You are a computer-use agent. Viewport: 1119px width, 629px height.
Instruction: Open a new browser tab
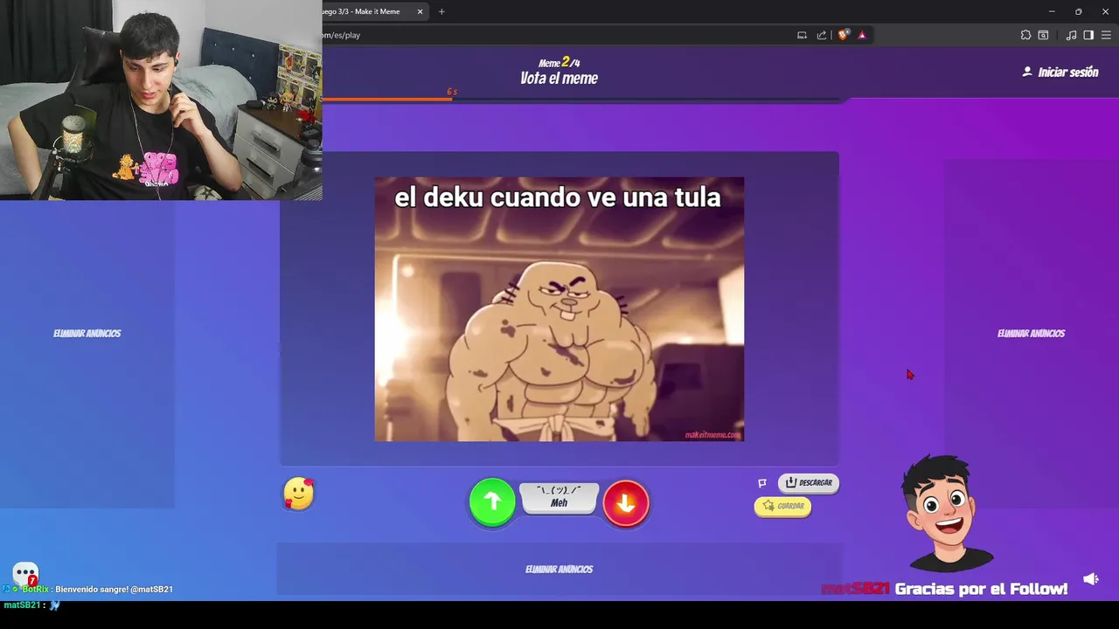(441, 11)
